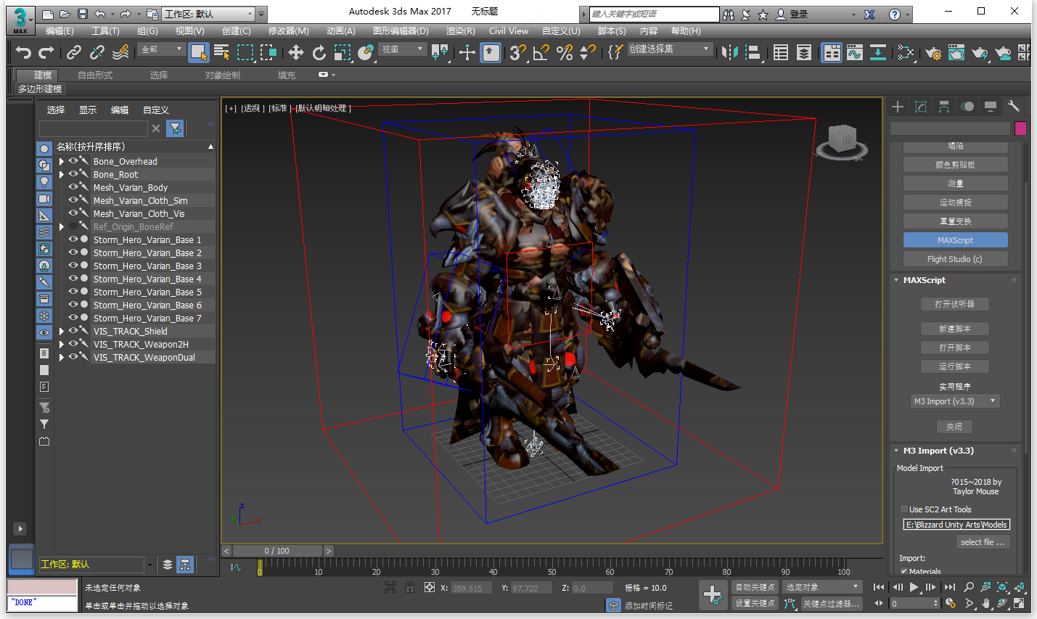Open the 渲染(R) menu
Image resolution: width=1037 pixels, height=619 pixels.
460,30
